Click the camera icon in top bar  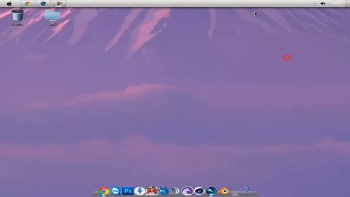coord(59,4)
